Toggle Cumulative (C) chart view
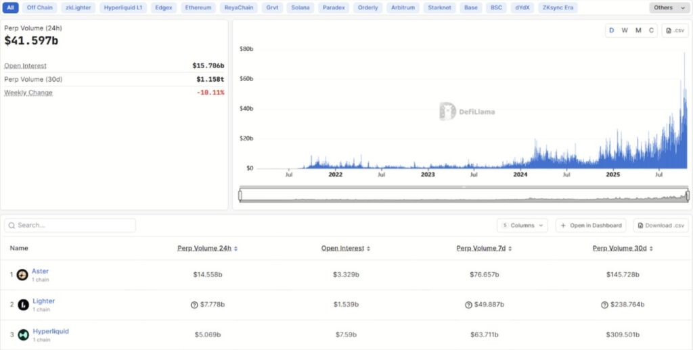Image resolution: width=693 pixels, height=350 pixels. pos(651,31)
